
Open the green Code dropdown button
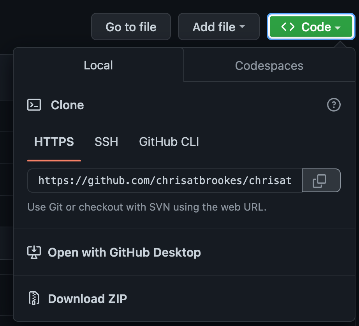[x=311, y=27]
